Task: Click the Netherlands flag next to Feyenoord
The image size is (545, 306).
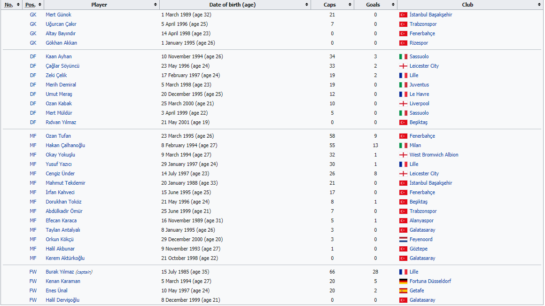Action: tap(403, 239)
